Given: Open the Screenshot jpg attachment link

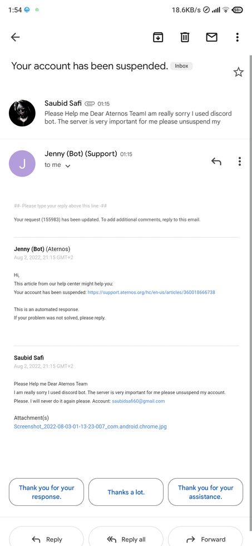Looking at the screenshot, I should point(90,426).
